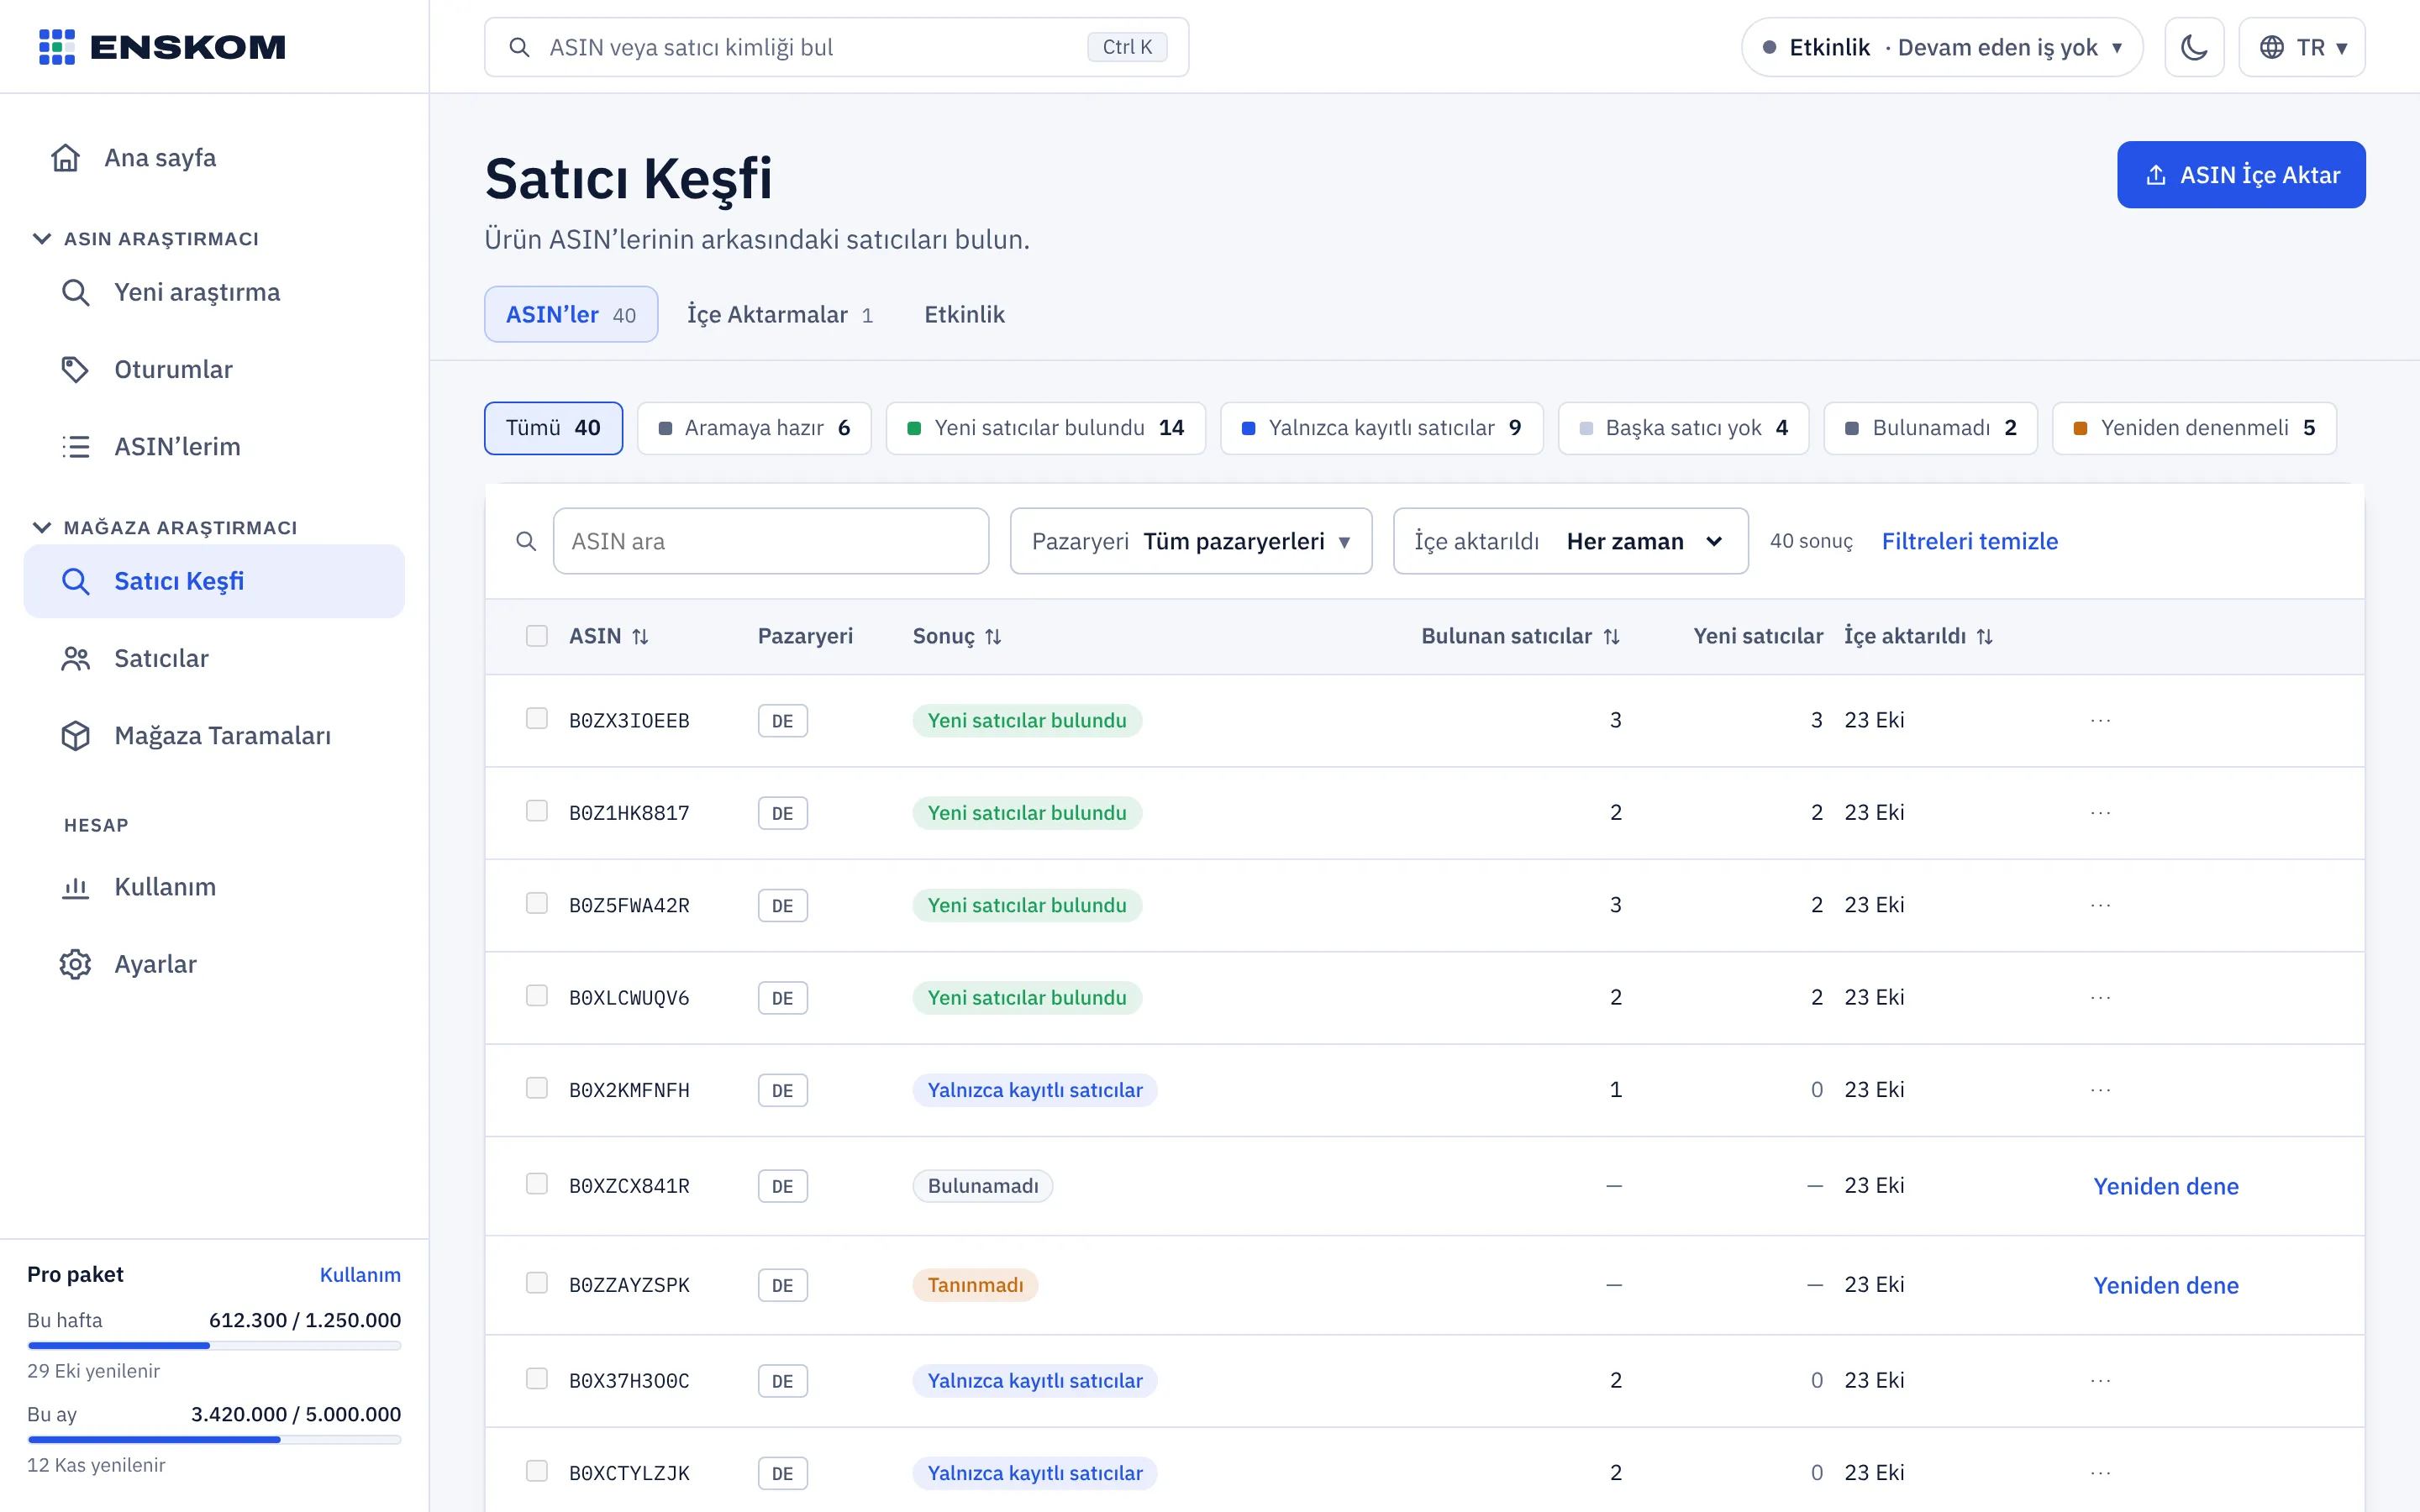Image resolution: width=2420 pixels, height=1512 pixels.
Task: Select all rows header checkbox
Action: pyautogui.click(x=537, y=636)
